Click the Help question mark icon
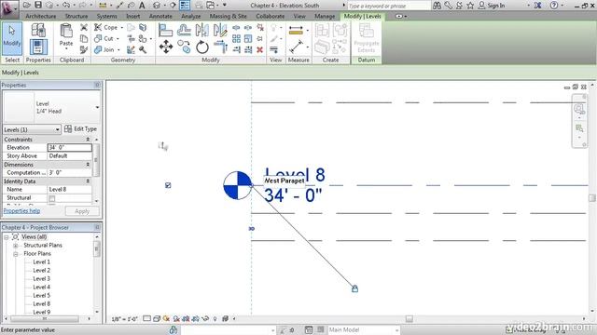Viewport: 597px width, 335px height. pos(554,6)
